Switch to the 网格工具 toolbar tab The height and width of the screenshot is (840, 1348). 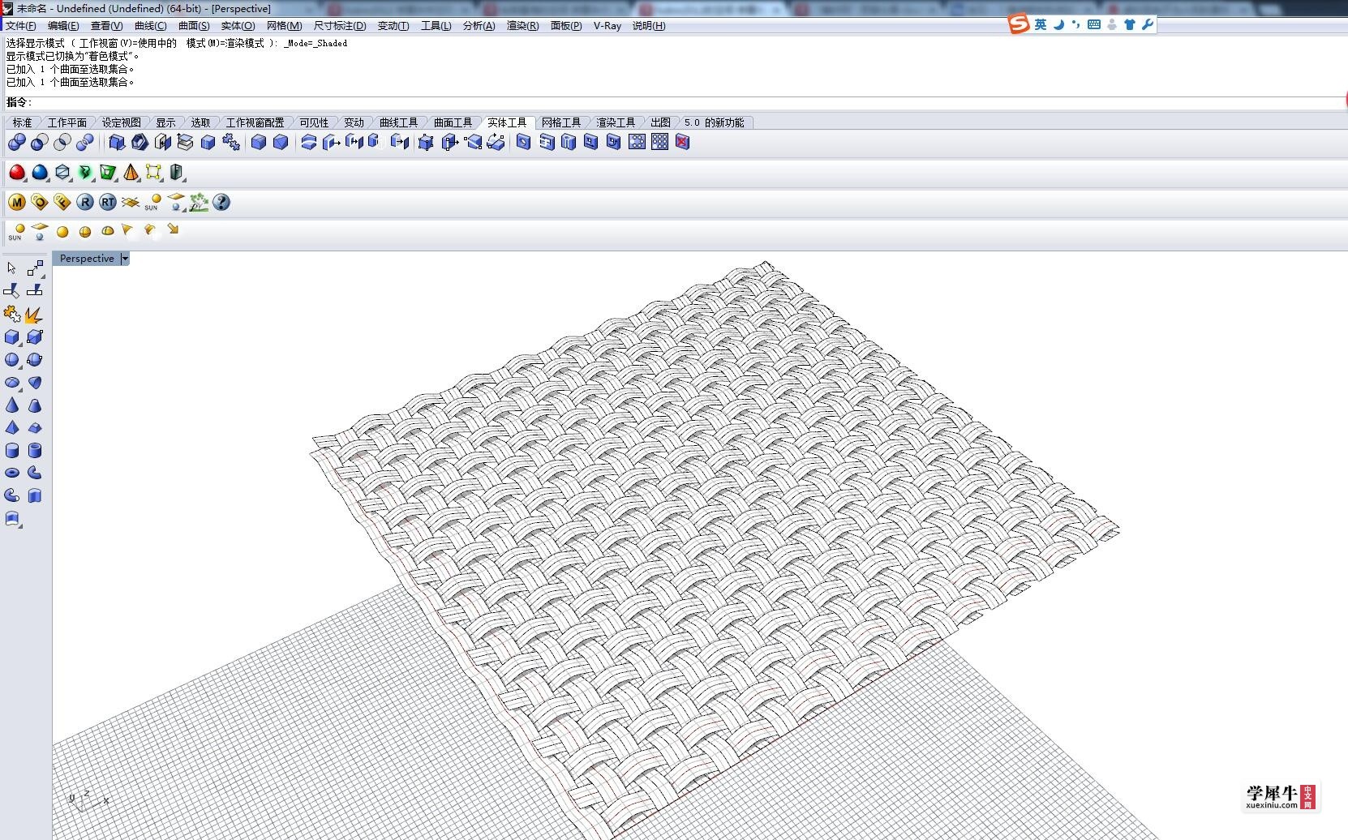point(561,122)
